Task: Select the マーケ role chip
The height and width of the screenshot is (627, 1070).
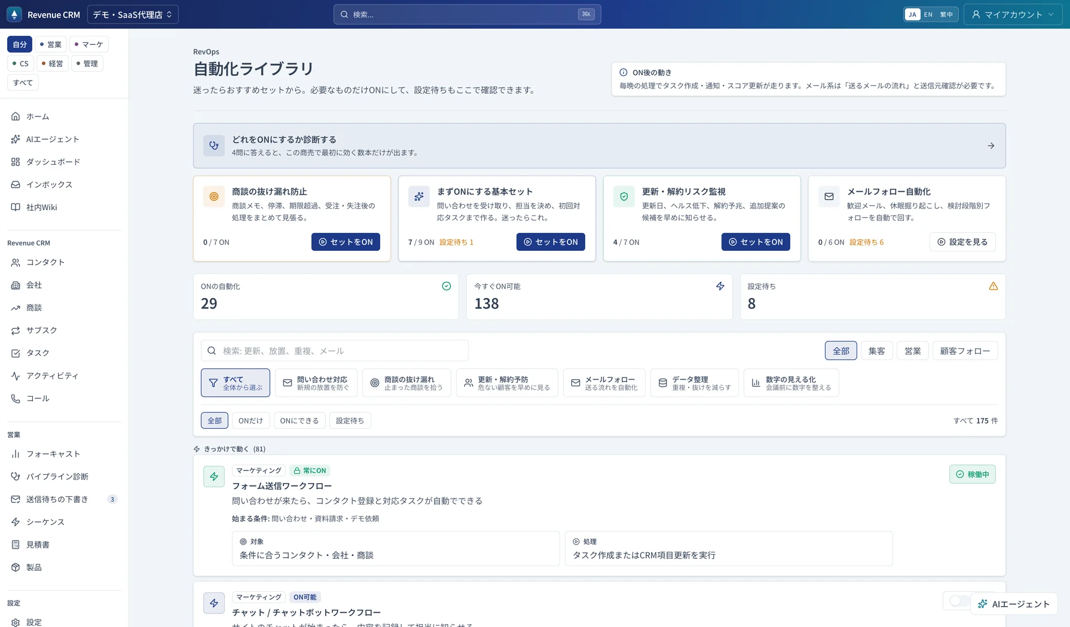Action: coord(89,44)
